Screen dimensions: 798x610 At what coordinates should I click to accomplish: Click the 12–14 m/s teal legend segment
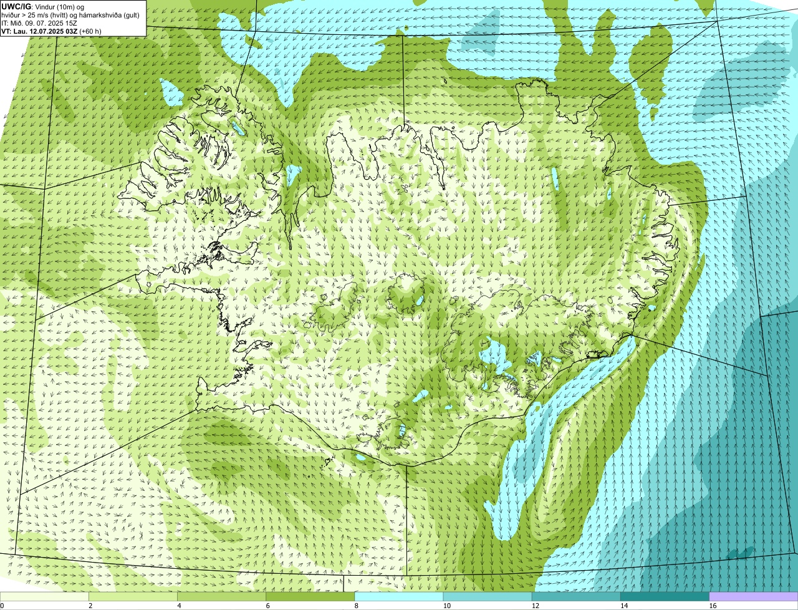point(576,596)
